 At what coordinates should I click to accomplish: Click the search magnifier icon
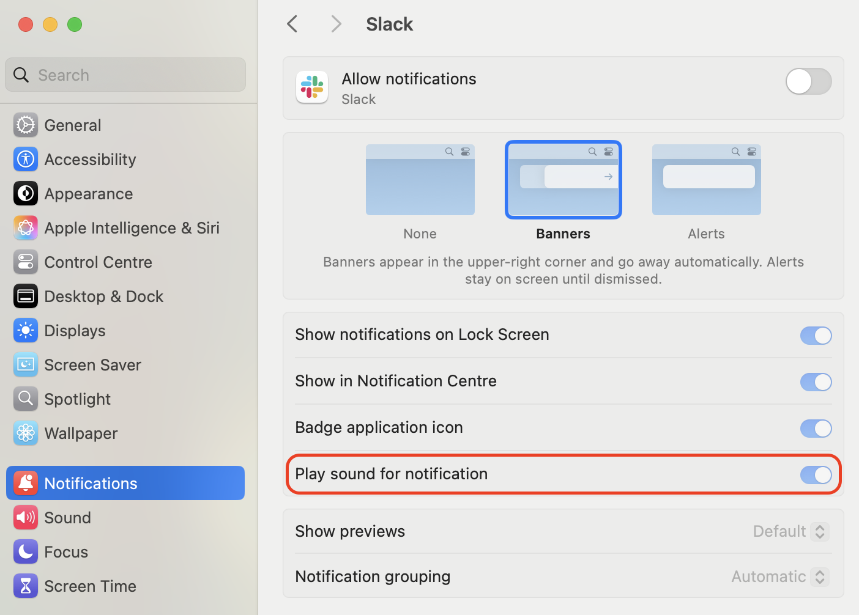tap(21, 75)
